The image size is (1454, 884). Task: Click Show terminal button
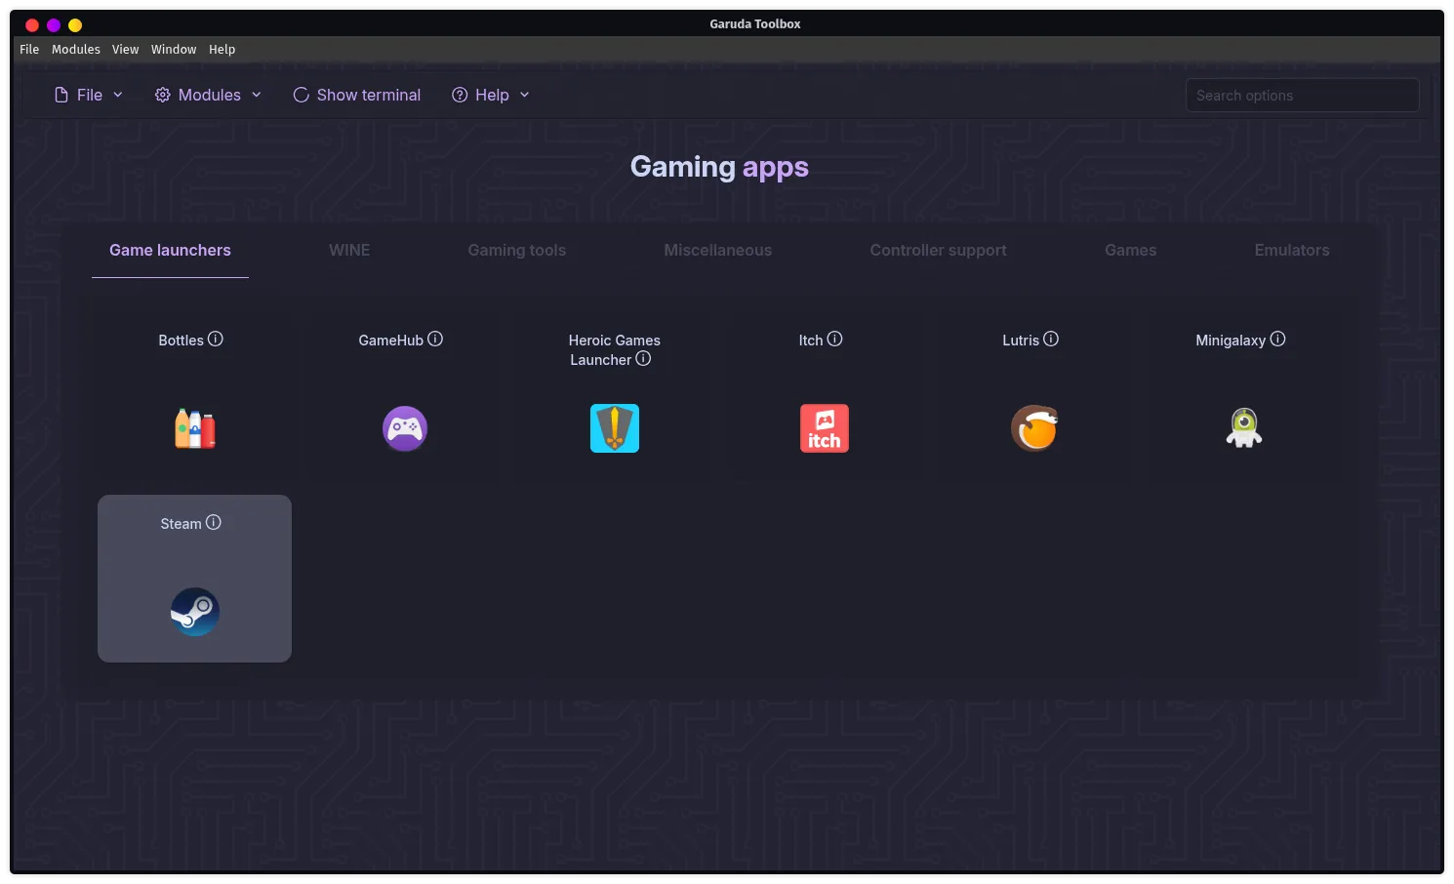point(357,95)
